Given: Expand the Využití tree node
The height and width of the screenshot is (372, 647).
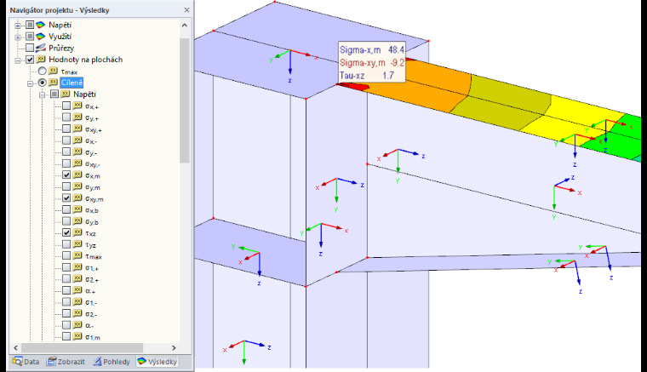Looking at the screenshot, I should [x=18, y=37].
